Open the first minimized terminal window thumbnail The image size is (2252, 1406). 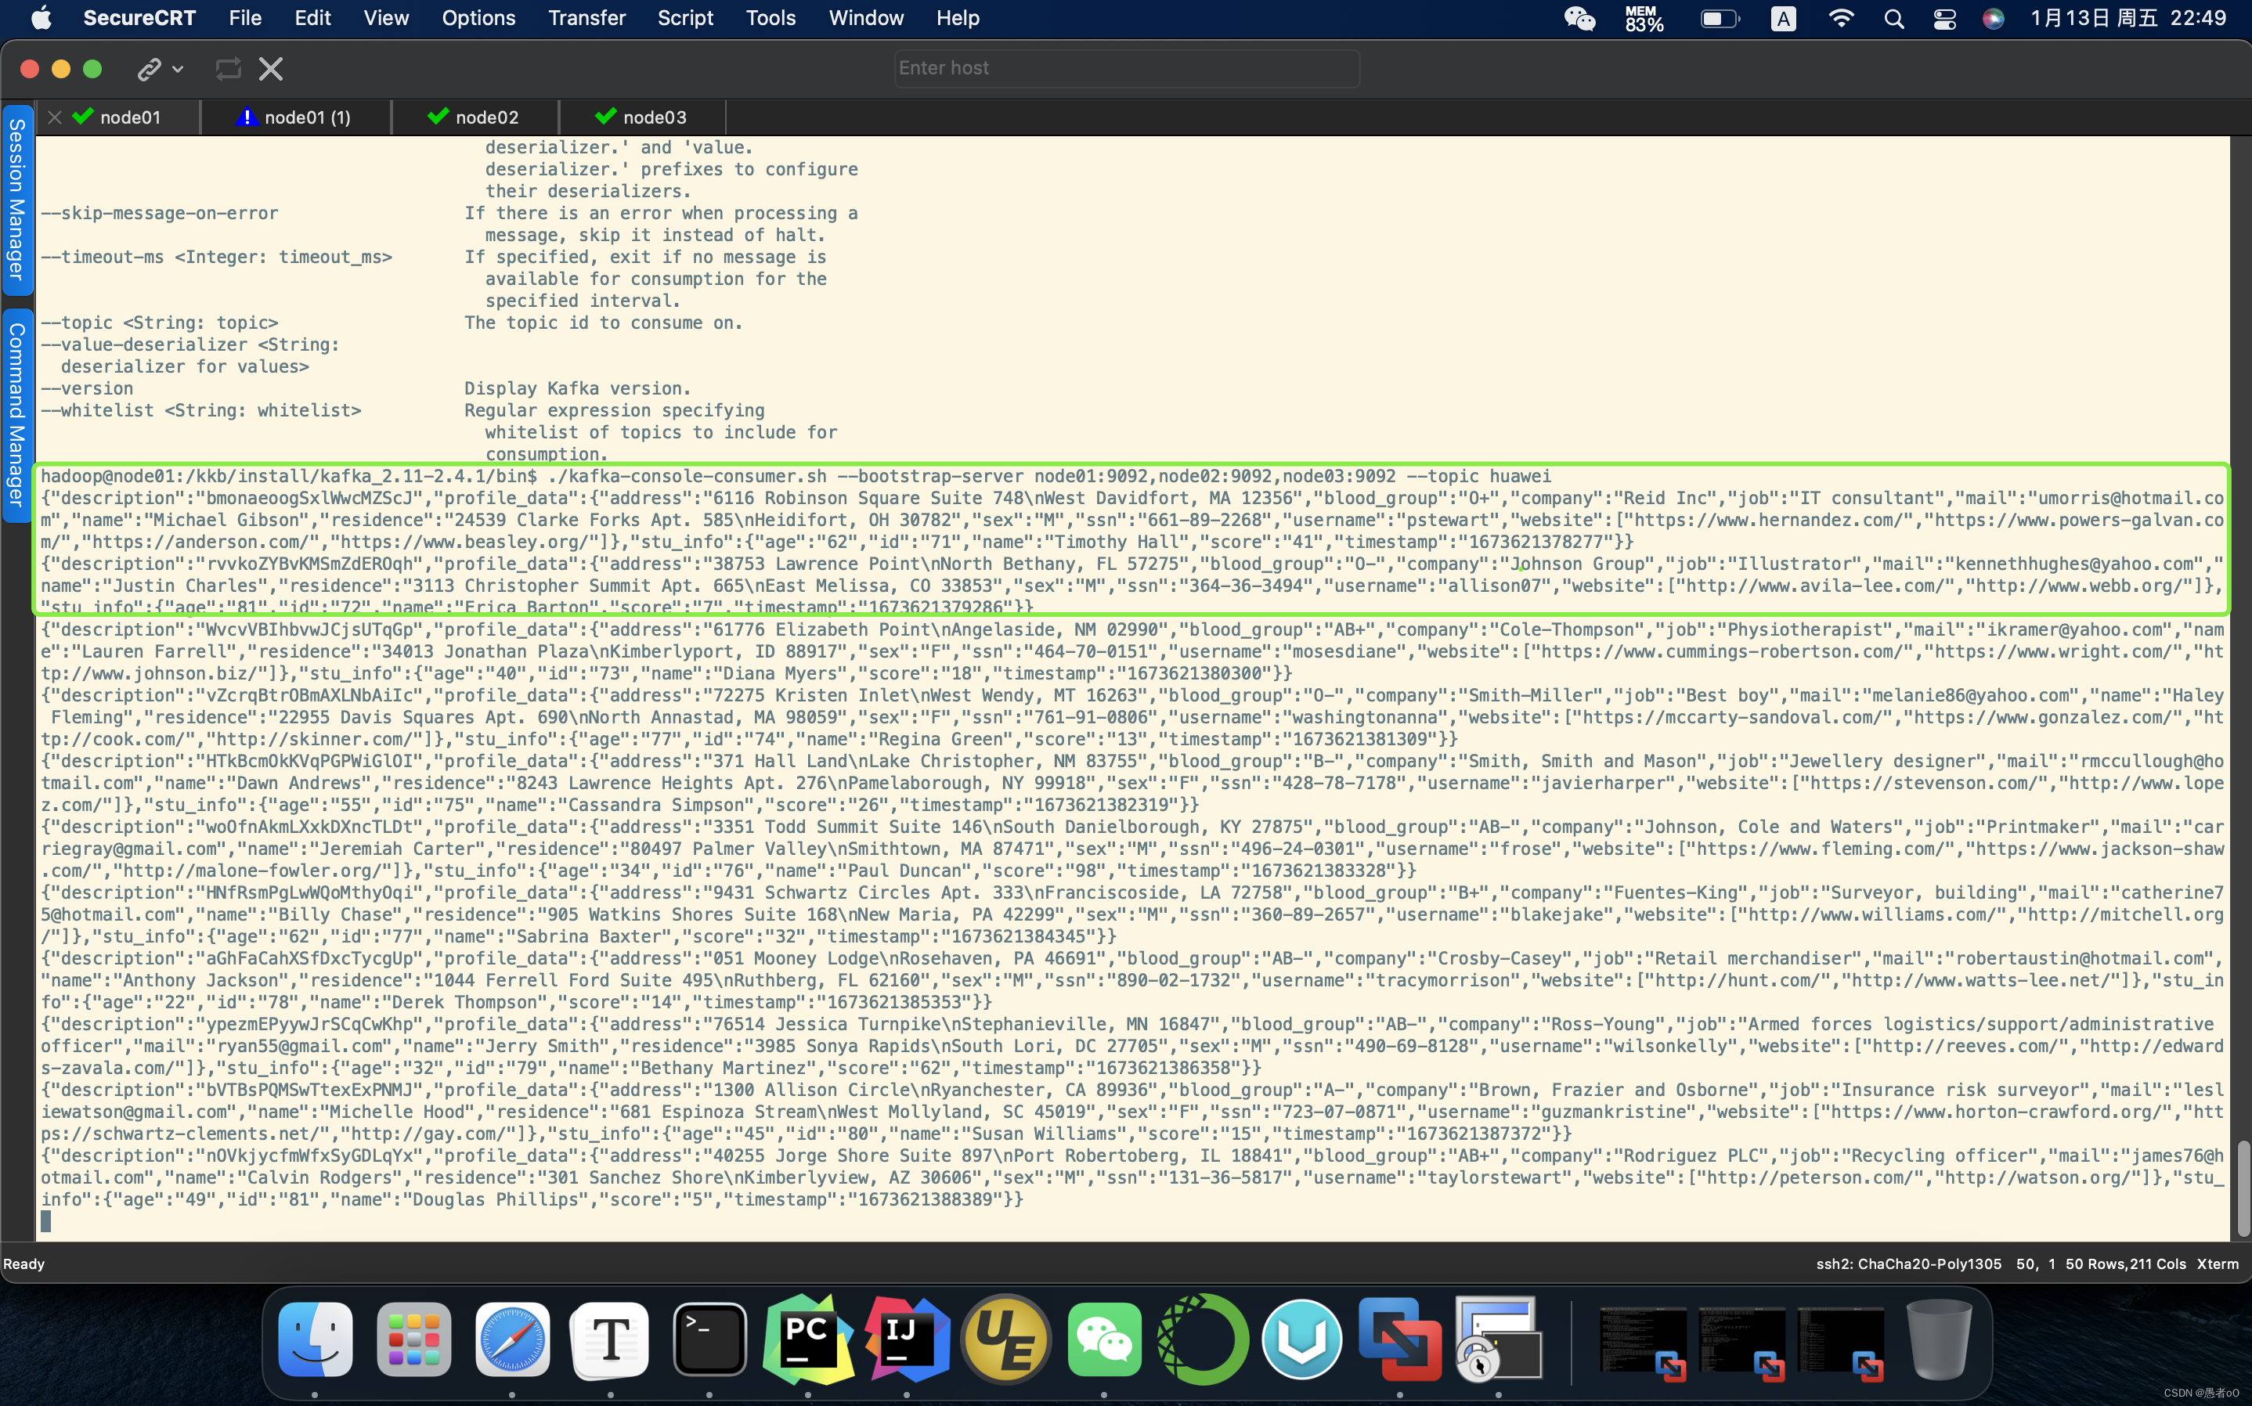coord(1643,1343)
